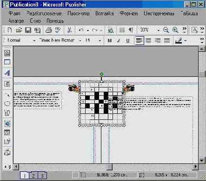
Task: Toggle Underline formatting
Action: tap(128, 41)
